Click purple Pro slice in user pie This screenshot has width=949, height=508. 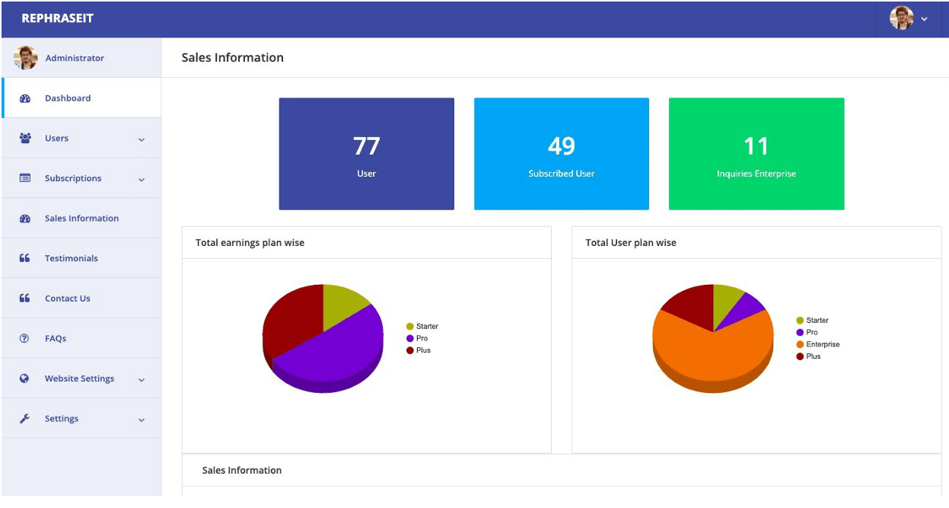point(746,308)
